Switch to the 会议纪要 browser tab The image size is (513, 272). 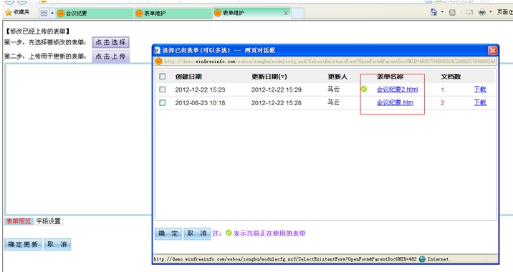pyautogui.click(x=95, y=13)
